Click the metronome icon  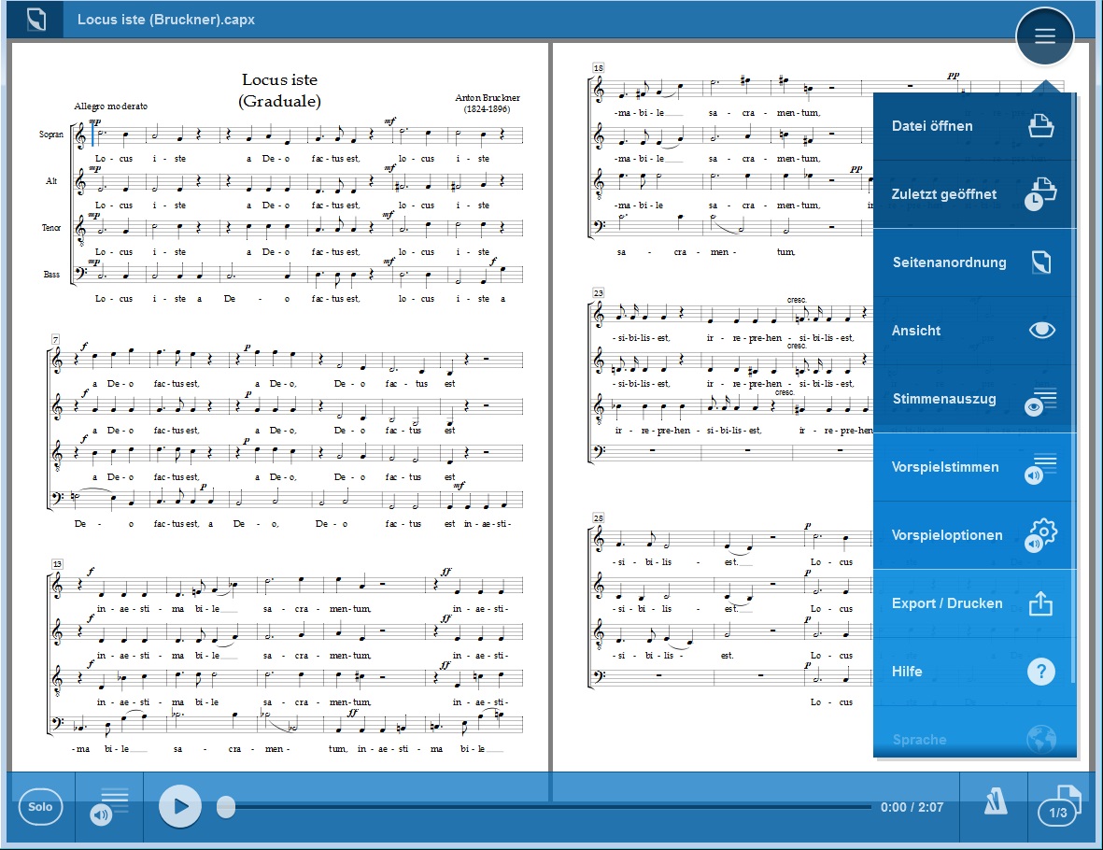point(994,805)
